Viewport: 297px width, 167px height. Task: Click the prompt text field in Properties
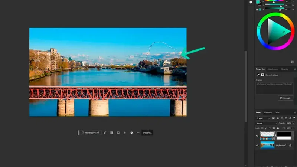pyautogui.click(x=274, y=88)
